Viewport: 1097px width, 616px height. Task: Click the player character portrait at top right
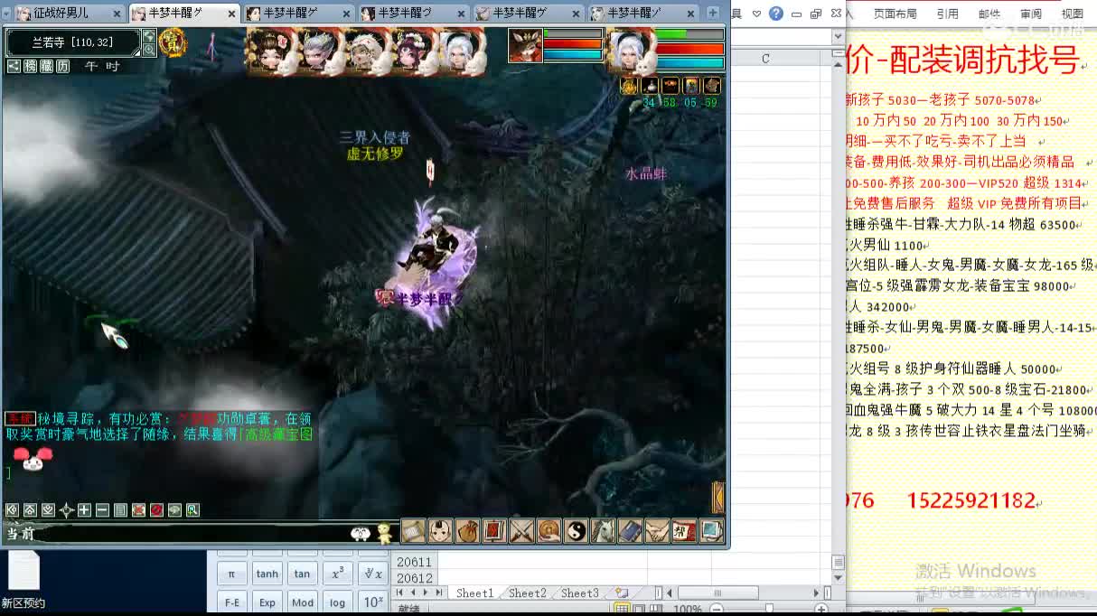tap(632, 50)
